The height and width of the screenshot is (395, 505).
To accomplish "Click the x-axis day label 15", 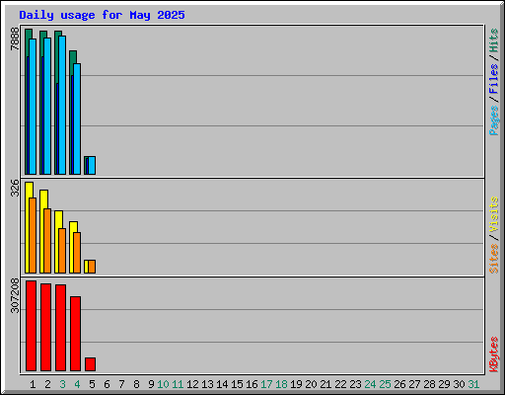I will (237, 384).
